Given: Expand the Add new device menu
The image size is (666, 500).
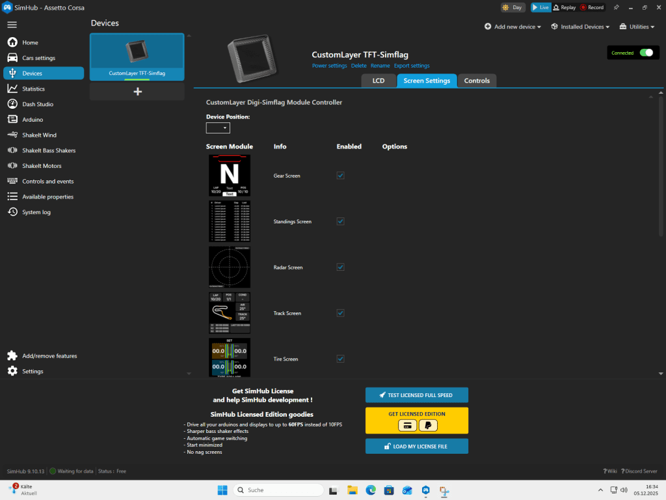Looking at the screenshot, I should tap(513, 27).
